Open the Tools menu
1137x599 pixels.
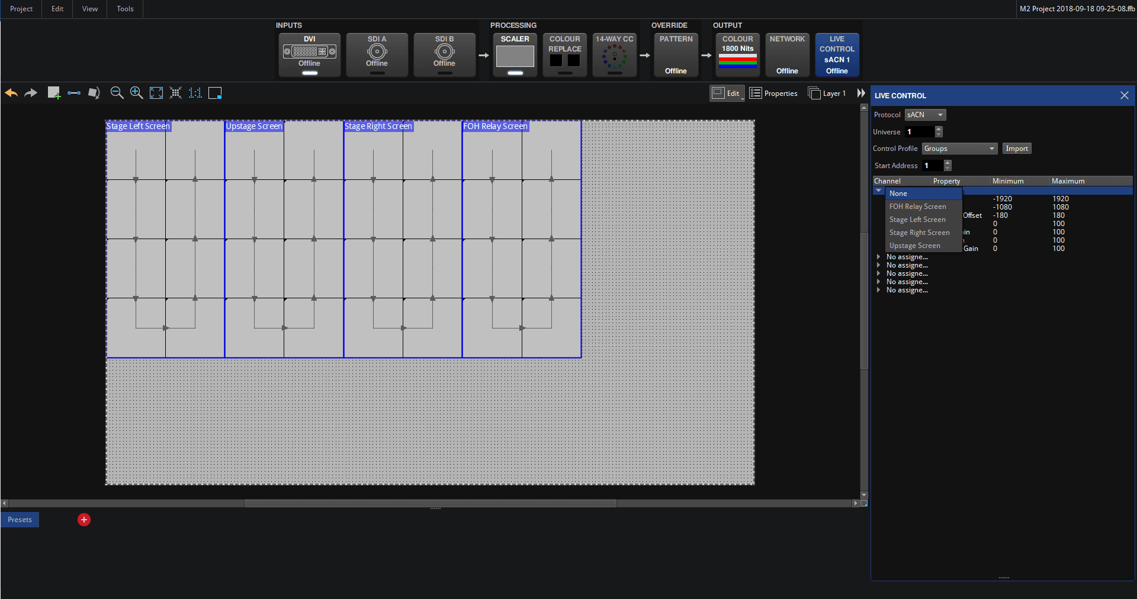[125, 9]
